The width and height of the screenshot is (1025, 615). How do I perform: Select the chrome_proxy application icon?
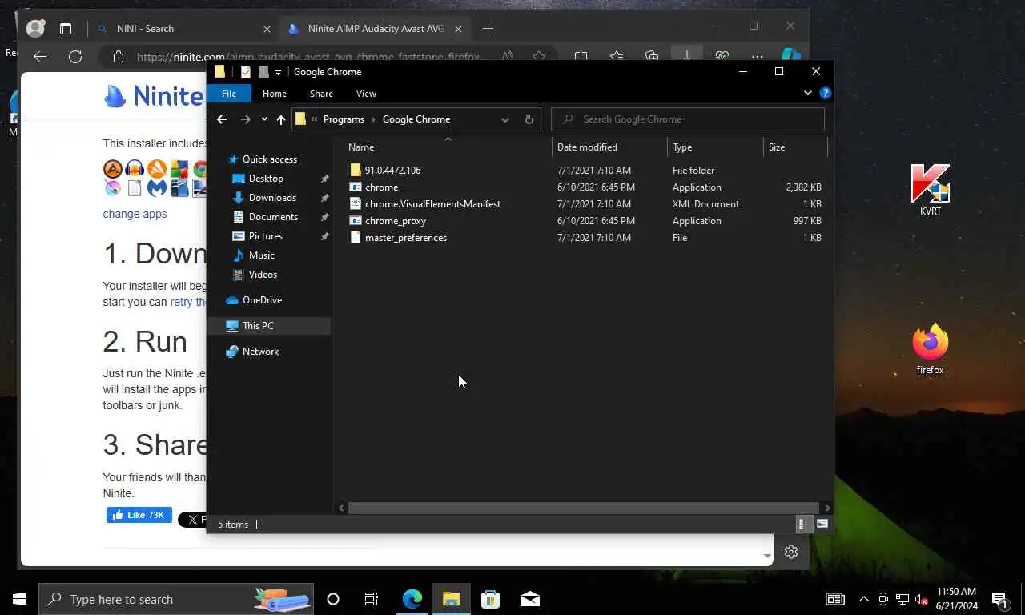[356, 220]
